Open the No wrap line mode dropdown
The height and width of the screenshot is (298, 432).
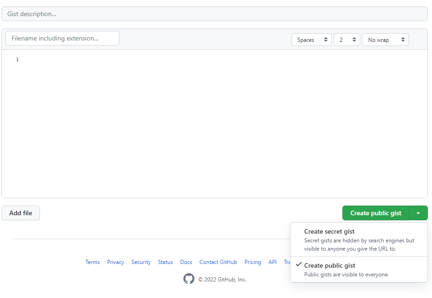pos(386,40)
